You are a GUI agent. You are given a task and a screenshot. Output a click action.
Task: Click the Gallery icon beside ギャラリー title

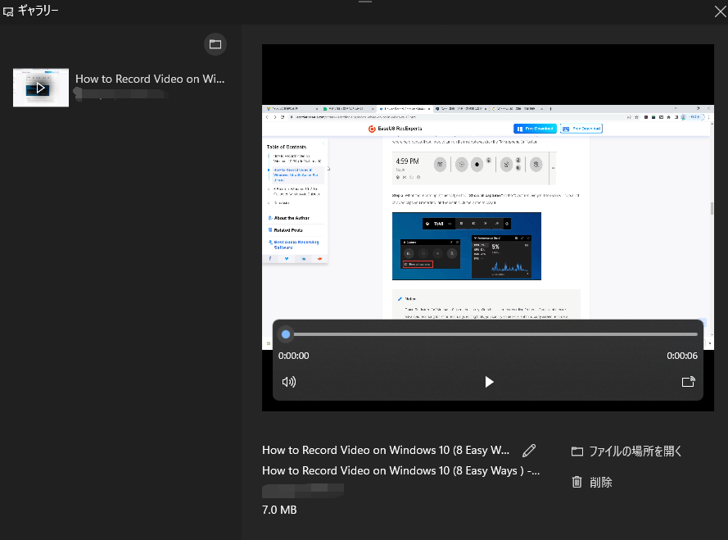10,11
